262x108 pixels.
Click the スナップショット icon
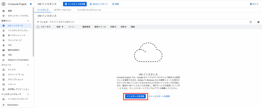click(4, 80)
